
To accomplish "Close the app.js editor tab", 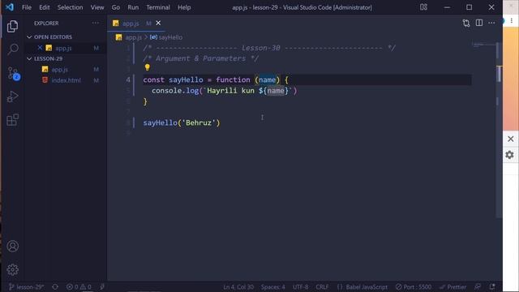I will [x=158, y=24].
